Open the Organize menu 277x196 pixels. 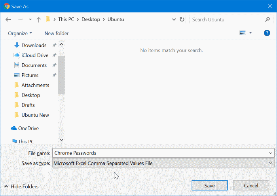click(20, 33)
